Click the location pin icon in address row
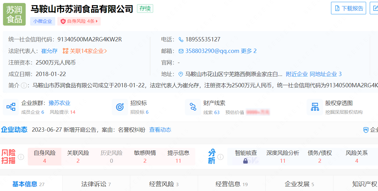 181,74
